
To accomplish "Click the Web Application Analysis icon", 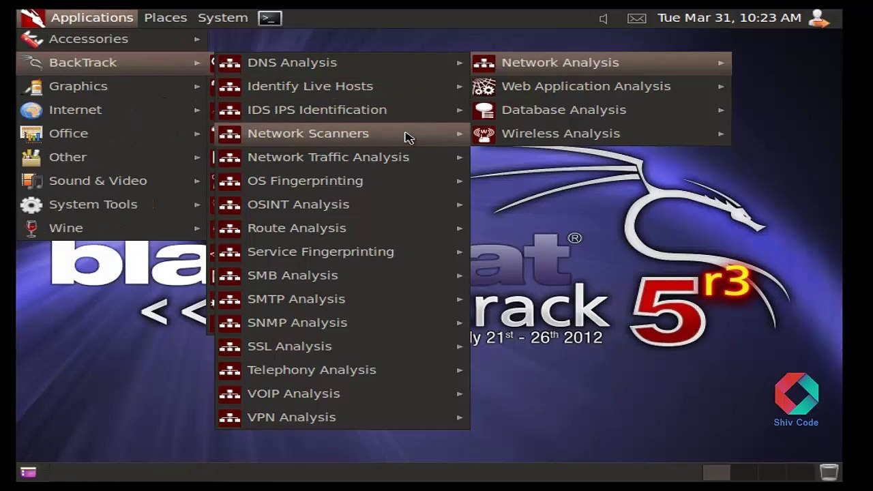I will pos(484,87).
